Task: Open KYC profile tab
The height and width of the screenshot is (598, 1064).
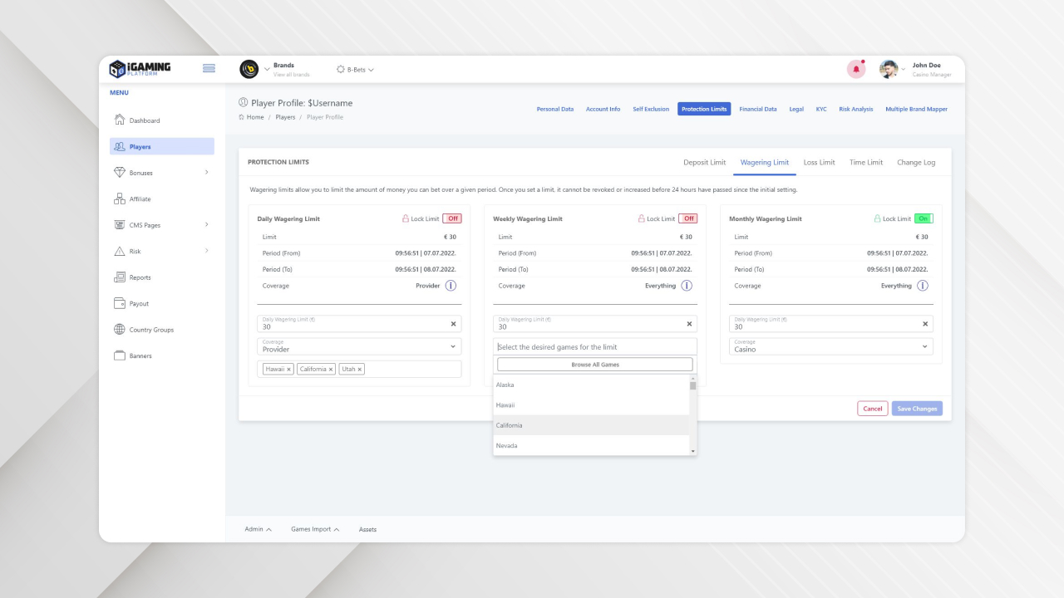Action: tap(821, 109)
